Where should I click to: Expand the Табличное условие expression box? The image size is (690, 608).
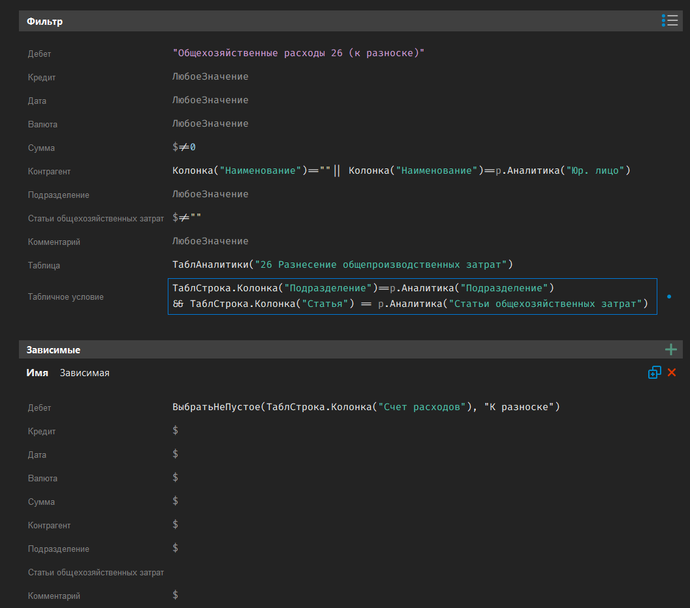413,296
